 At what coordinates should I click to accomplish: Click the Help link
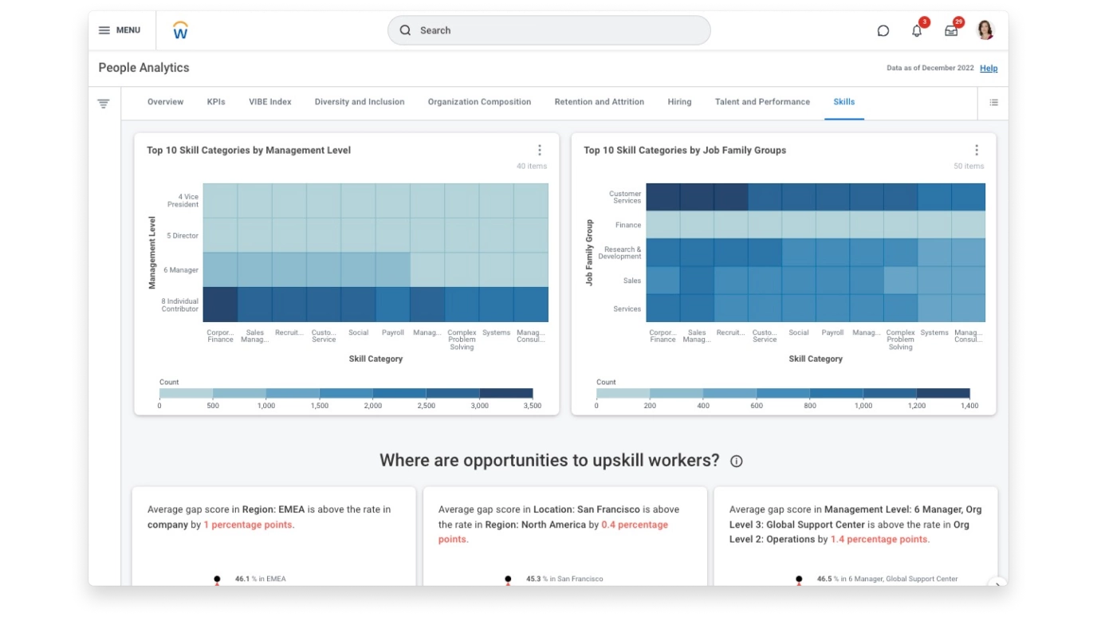[989, 69]
